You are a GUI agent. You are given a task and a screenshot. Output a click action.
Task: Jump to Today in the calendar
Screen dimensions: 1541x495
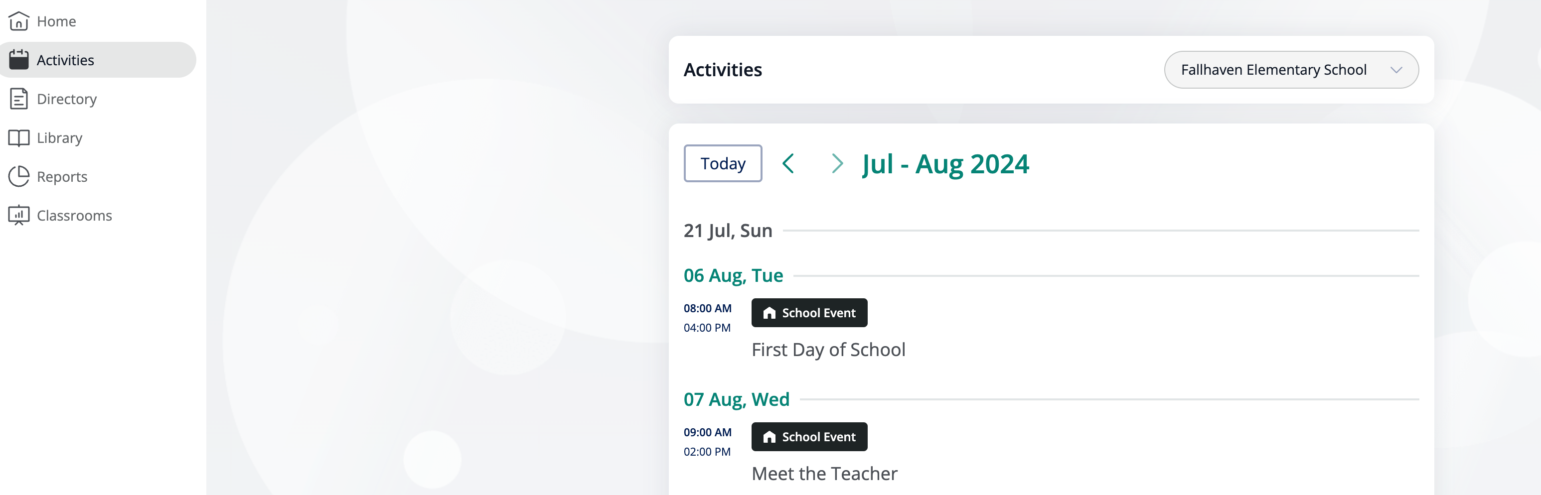(x=723, y=163)
